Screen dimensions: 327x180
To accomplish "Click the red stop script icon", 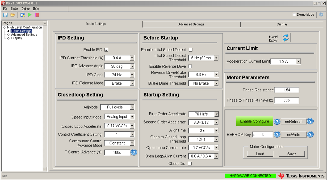I will (x=37, y=15).
